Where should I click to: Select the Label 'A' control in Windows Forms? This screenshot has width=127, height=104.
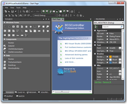pos(9,27)
